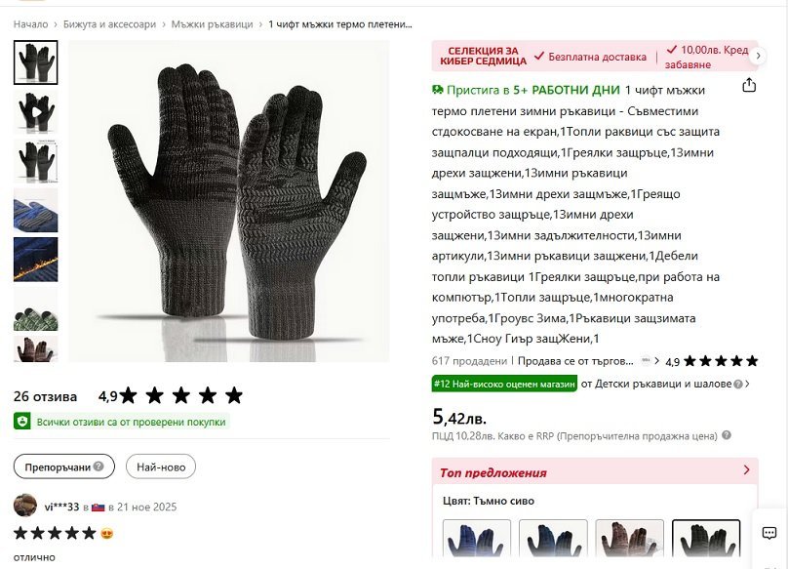Click the help icon on the Препоръчани filter
This screenshot has height=569, width=788.
(x=98, y=467)
